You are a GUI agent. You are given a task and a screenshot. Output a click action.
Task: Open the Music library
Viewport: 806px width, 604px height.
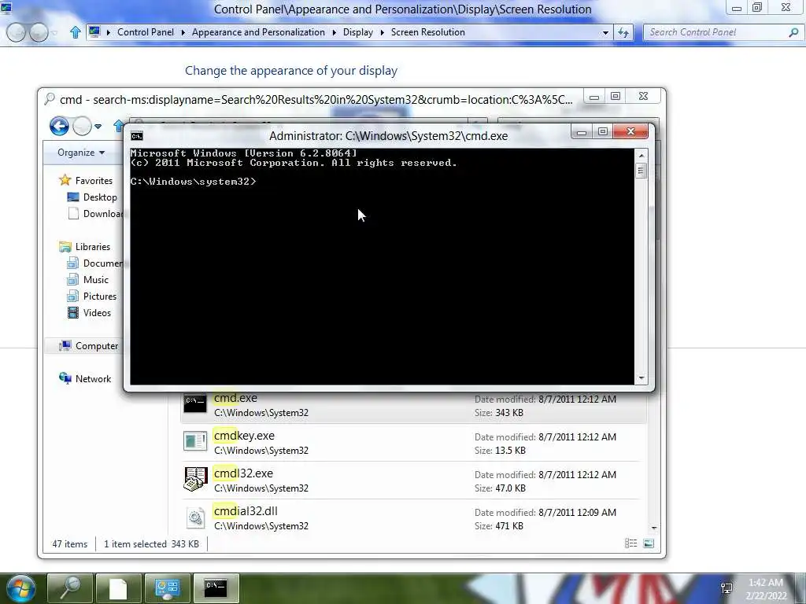pos(95,279)
